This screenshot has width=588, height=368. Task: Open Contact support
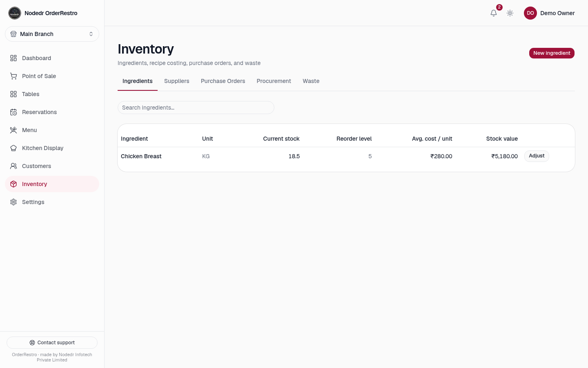tap(52, 343)
